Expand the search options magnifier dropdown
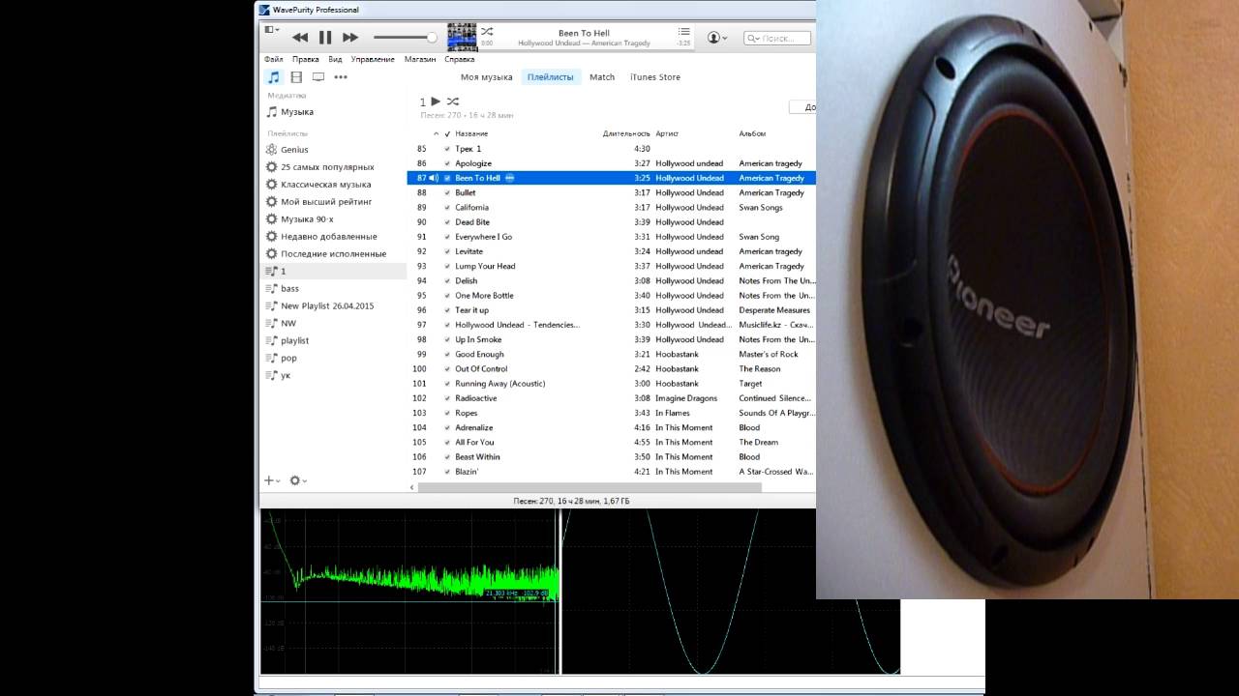Image resolution: width=1239 pixels, height=696 pixels. coord(753,39)
